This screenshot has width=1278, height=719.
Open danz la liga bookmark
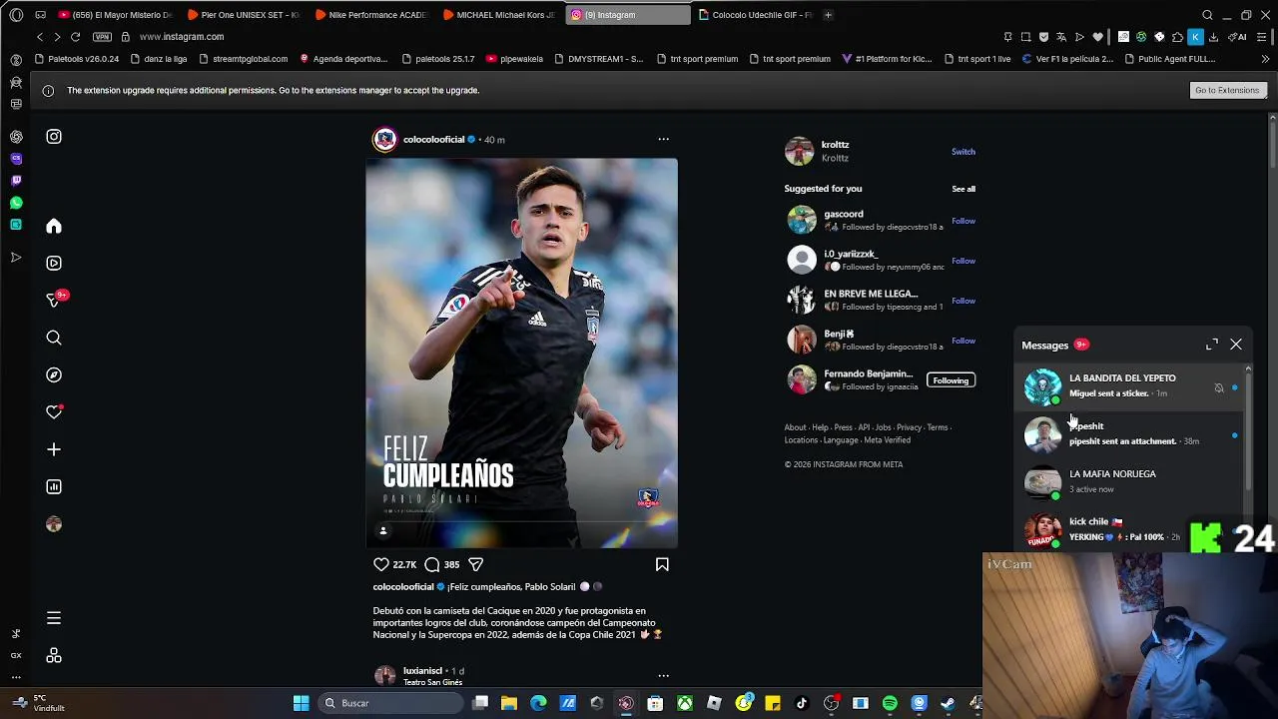(159, 59)
